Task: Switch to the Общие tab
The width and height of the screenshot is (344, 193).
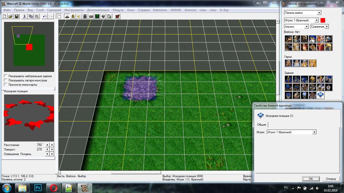Action: 262,125
